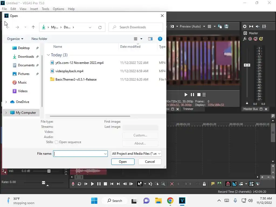Open edit tool dropdown arrow
This screenshot has height=207, width=276.
(x=145, y=184)
